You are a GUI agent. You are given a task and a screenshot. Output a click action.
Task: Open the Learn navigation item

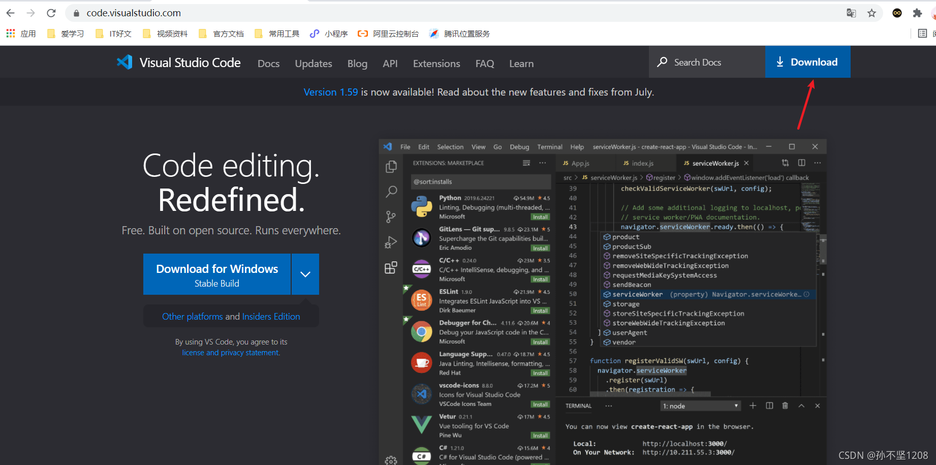(x=521, y=64)
